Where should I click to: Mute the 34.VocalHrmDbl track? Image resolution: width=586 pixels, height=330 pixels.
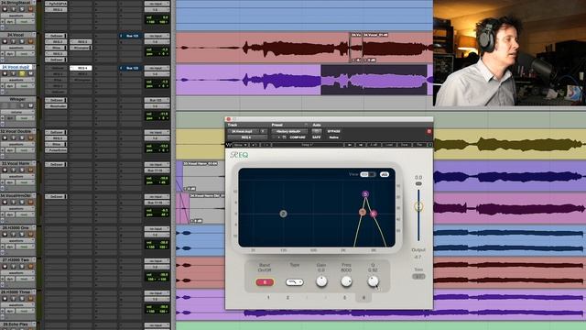click(x=30, y=202)
